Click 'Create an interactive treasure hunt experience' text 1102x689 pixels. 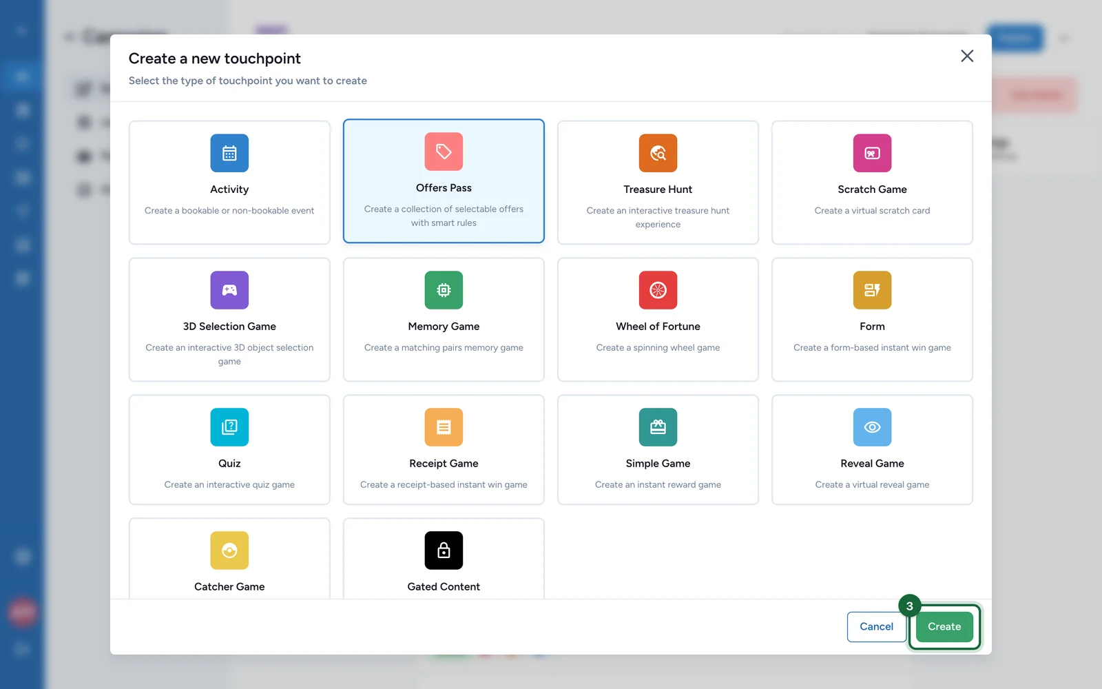coord(658,218)
